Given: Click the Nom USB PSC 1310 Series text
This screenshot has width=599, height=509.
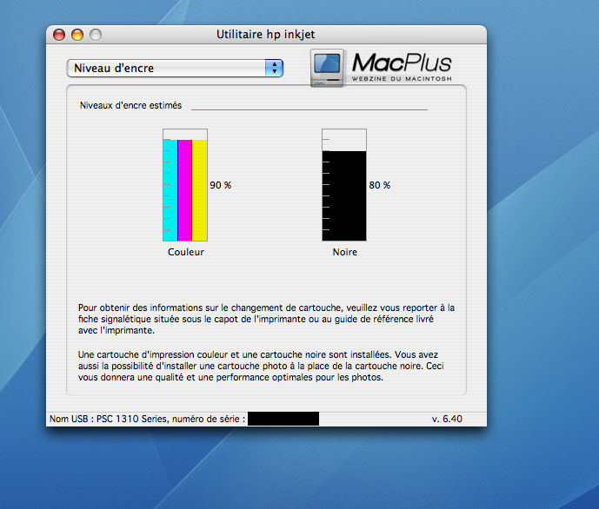Looking at the screenshot, I should pos(148,419).
